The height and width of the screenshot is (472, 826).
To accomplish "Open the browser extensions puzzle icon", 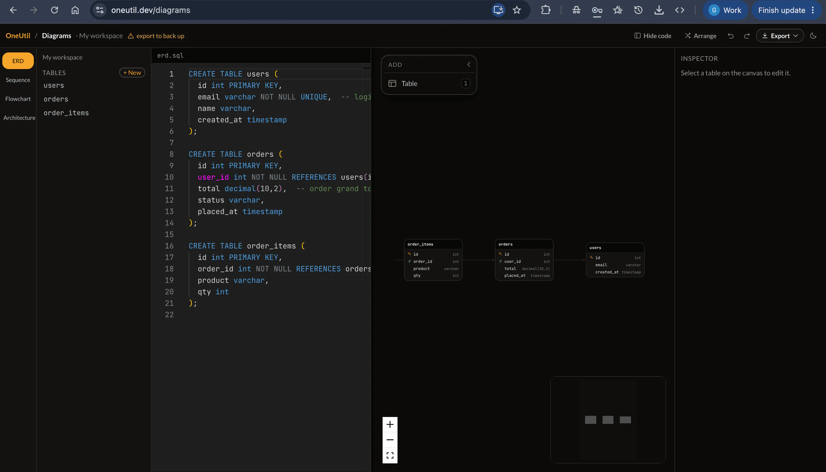I will click(546, 10).
